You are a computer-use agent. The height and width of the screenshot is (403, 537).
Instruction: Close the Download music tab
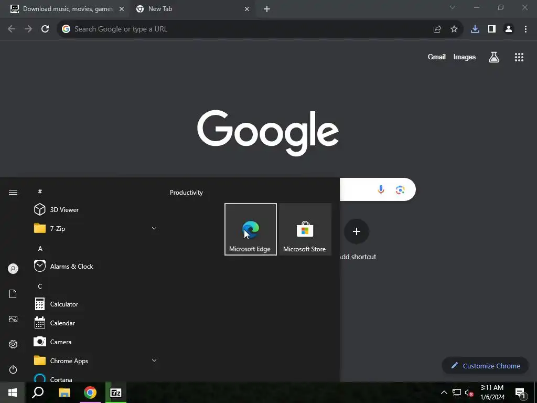click(122, 9)
